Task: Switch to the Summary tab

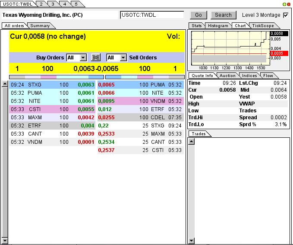Action: (x=40, y=26)
